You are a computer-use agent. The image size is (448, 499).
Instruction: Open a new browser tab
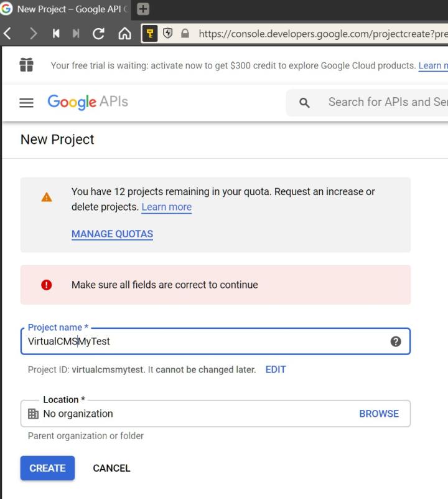pyautogui.click(x=142, y=9)
